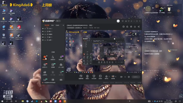Add a screen capture source from bottom toolbar
The image size is (183, 103).
point(81,77)
